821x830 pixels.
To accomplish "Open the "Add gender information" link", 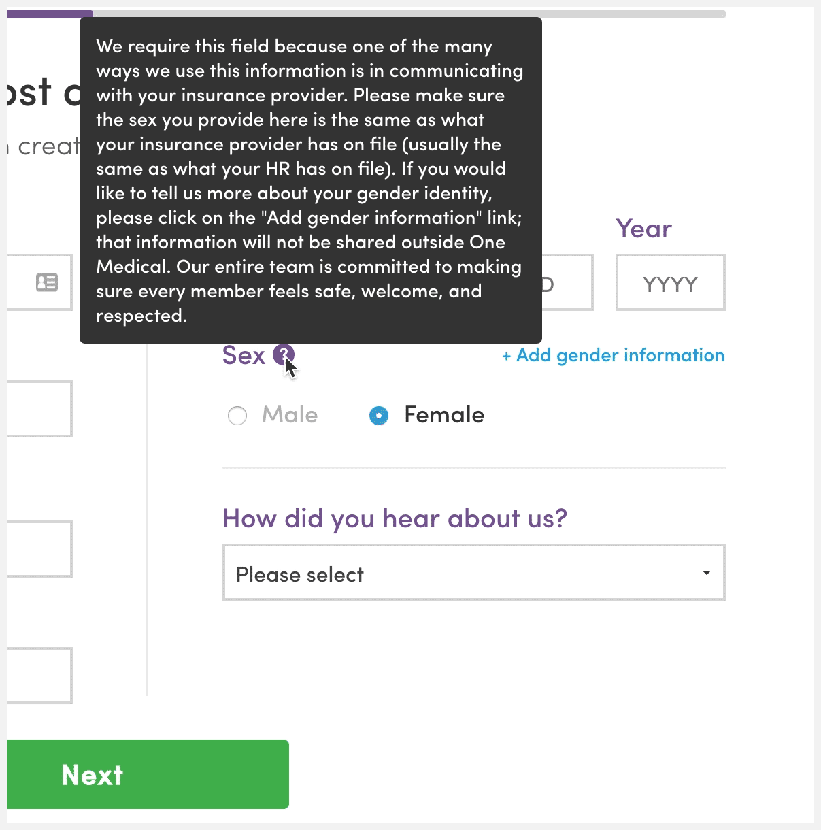I will [613, 355].
